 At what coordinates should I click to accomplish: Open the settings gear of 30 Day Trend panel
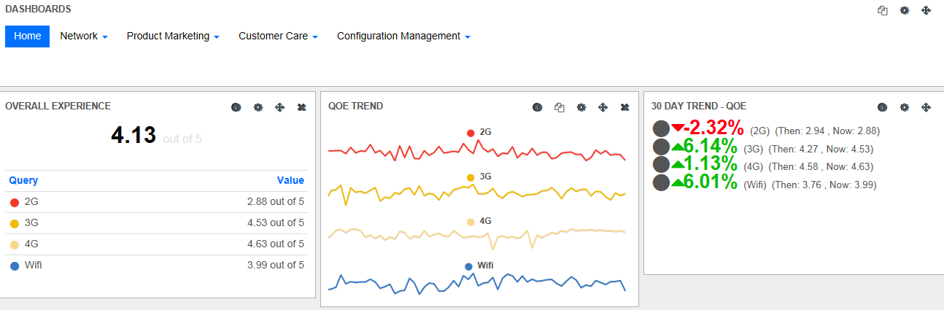[x=905, y=107]
